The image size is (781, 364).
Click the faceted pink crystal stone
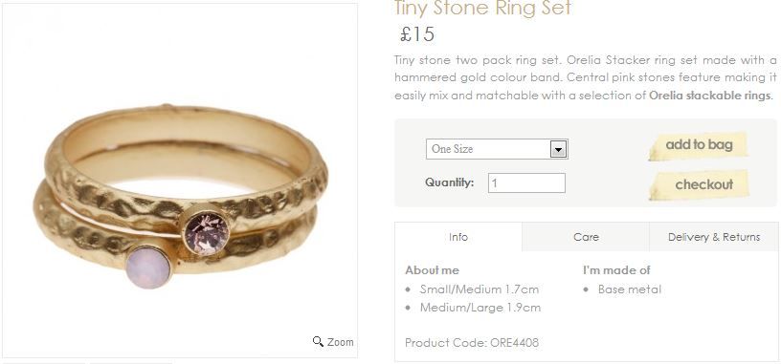point(206,233)
